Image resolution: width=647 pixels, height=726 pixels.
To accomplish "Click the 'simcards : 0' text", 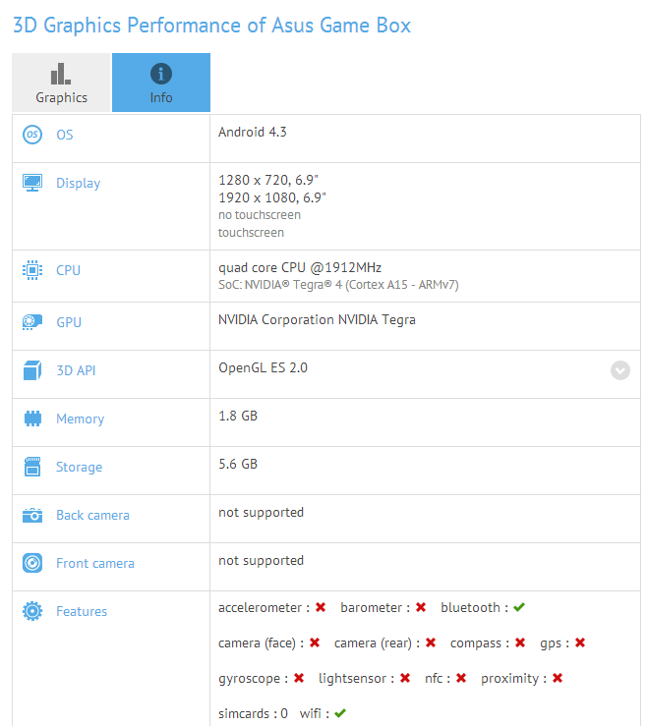I will (x=253, y=714).
